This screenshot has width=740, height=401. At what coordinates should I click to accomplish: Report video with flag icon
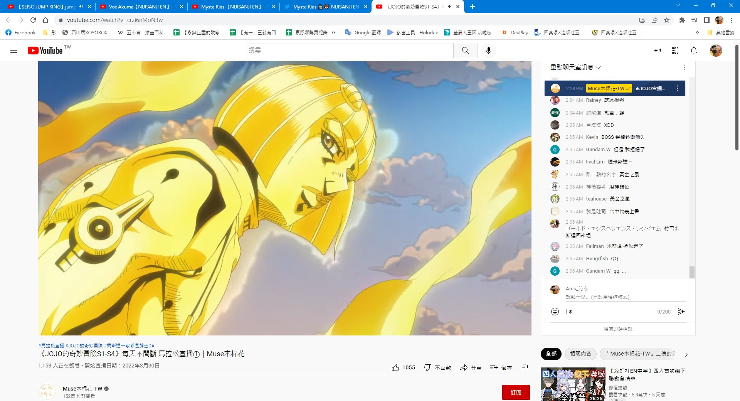coord(525,367)
